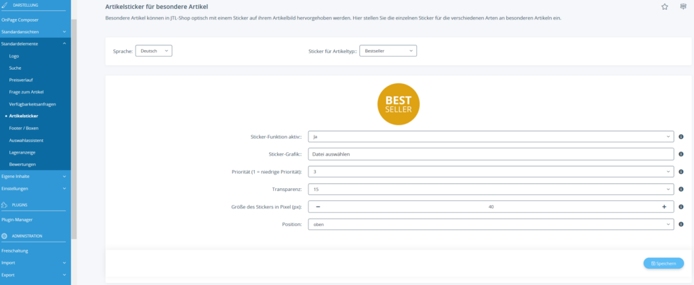Click info icon for Transparenz setting
The width and height of the screenshot is (694, 285).
(681, 189)
